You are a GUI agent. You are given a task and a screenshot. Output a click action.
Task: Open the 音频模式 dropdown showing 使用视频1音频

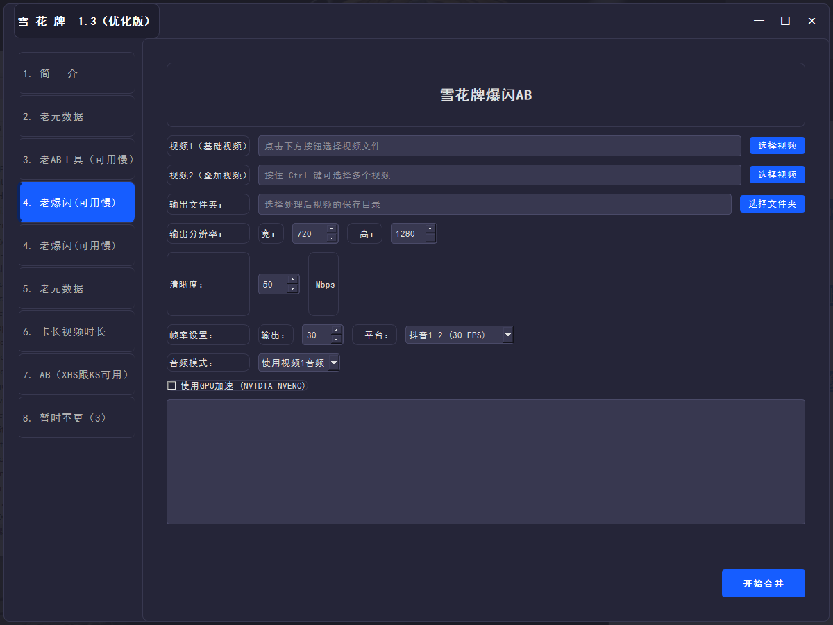[x=298, y=362]
